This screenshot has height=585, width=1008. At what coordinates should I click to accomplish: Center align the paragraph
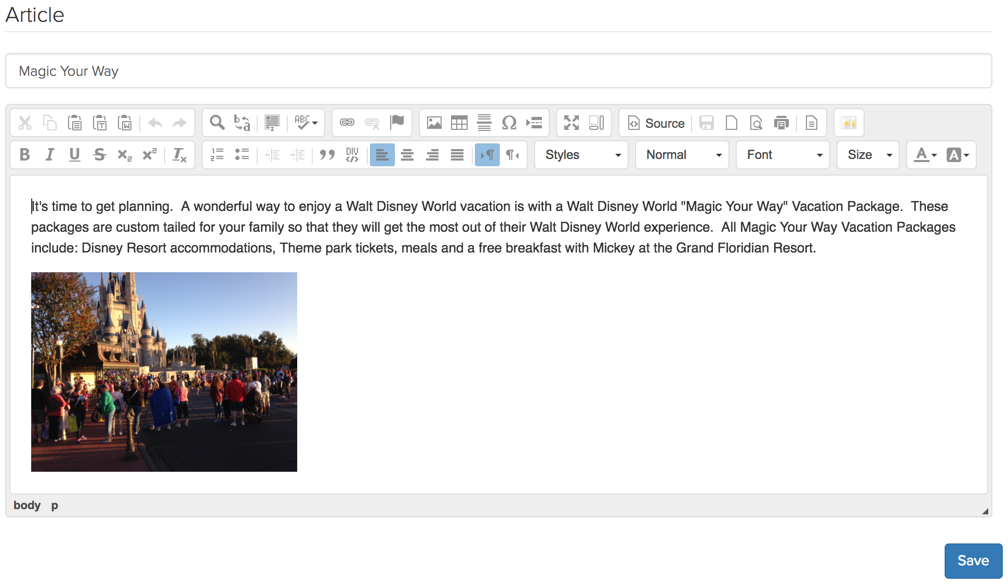[x=407, y=155]
